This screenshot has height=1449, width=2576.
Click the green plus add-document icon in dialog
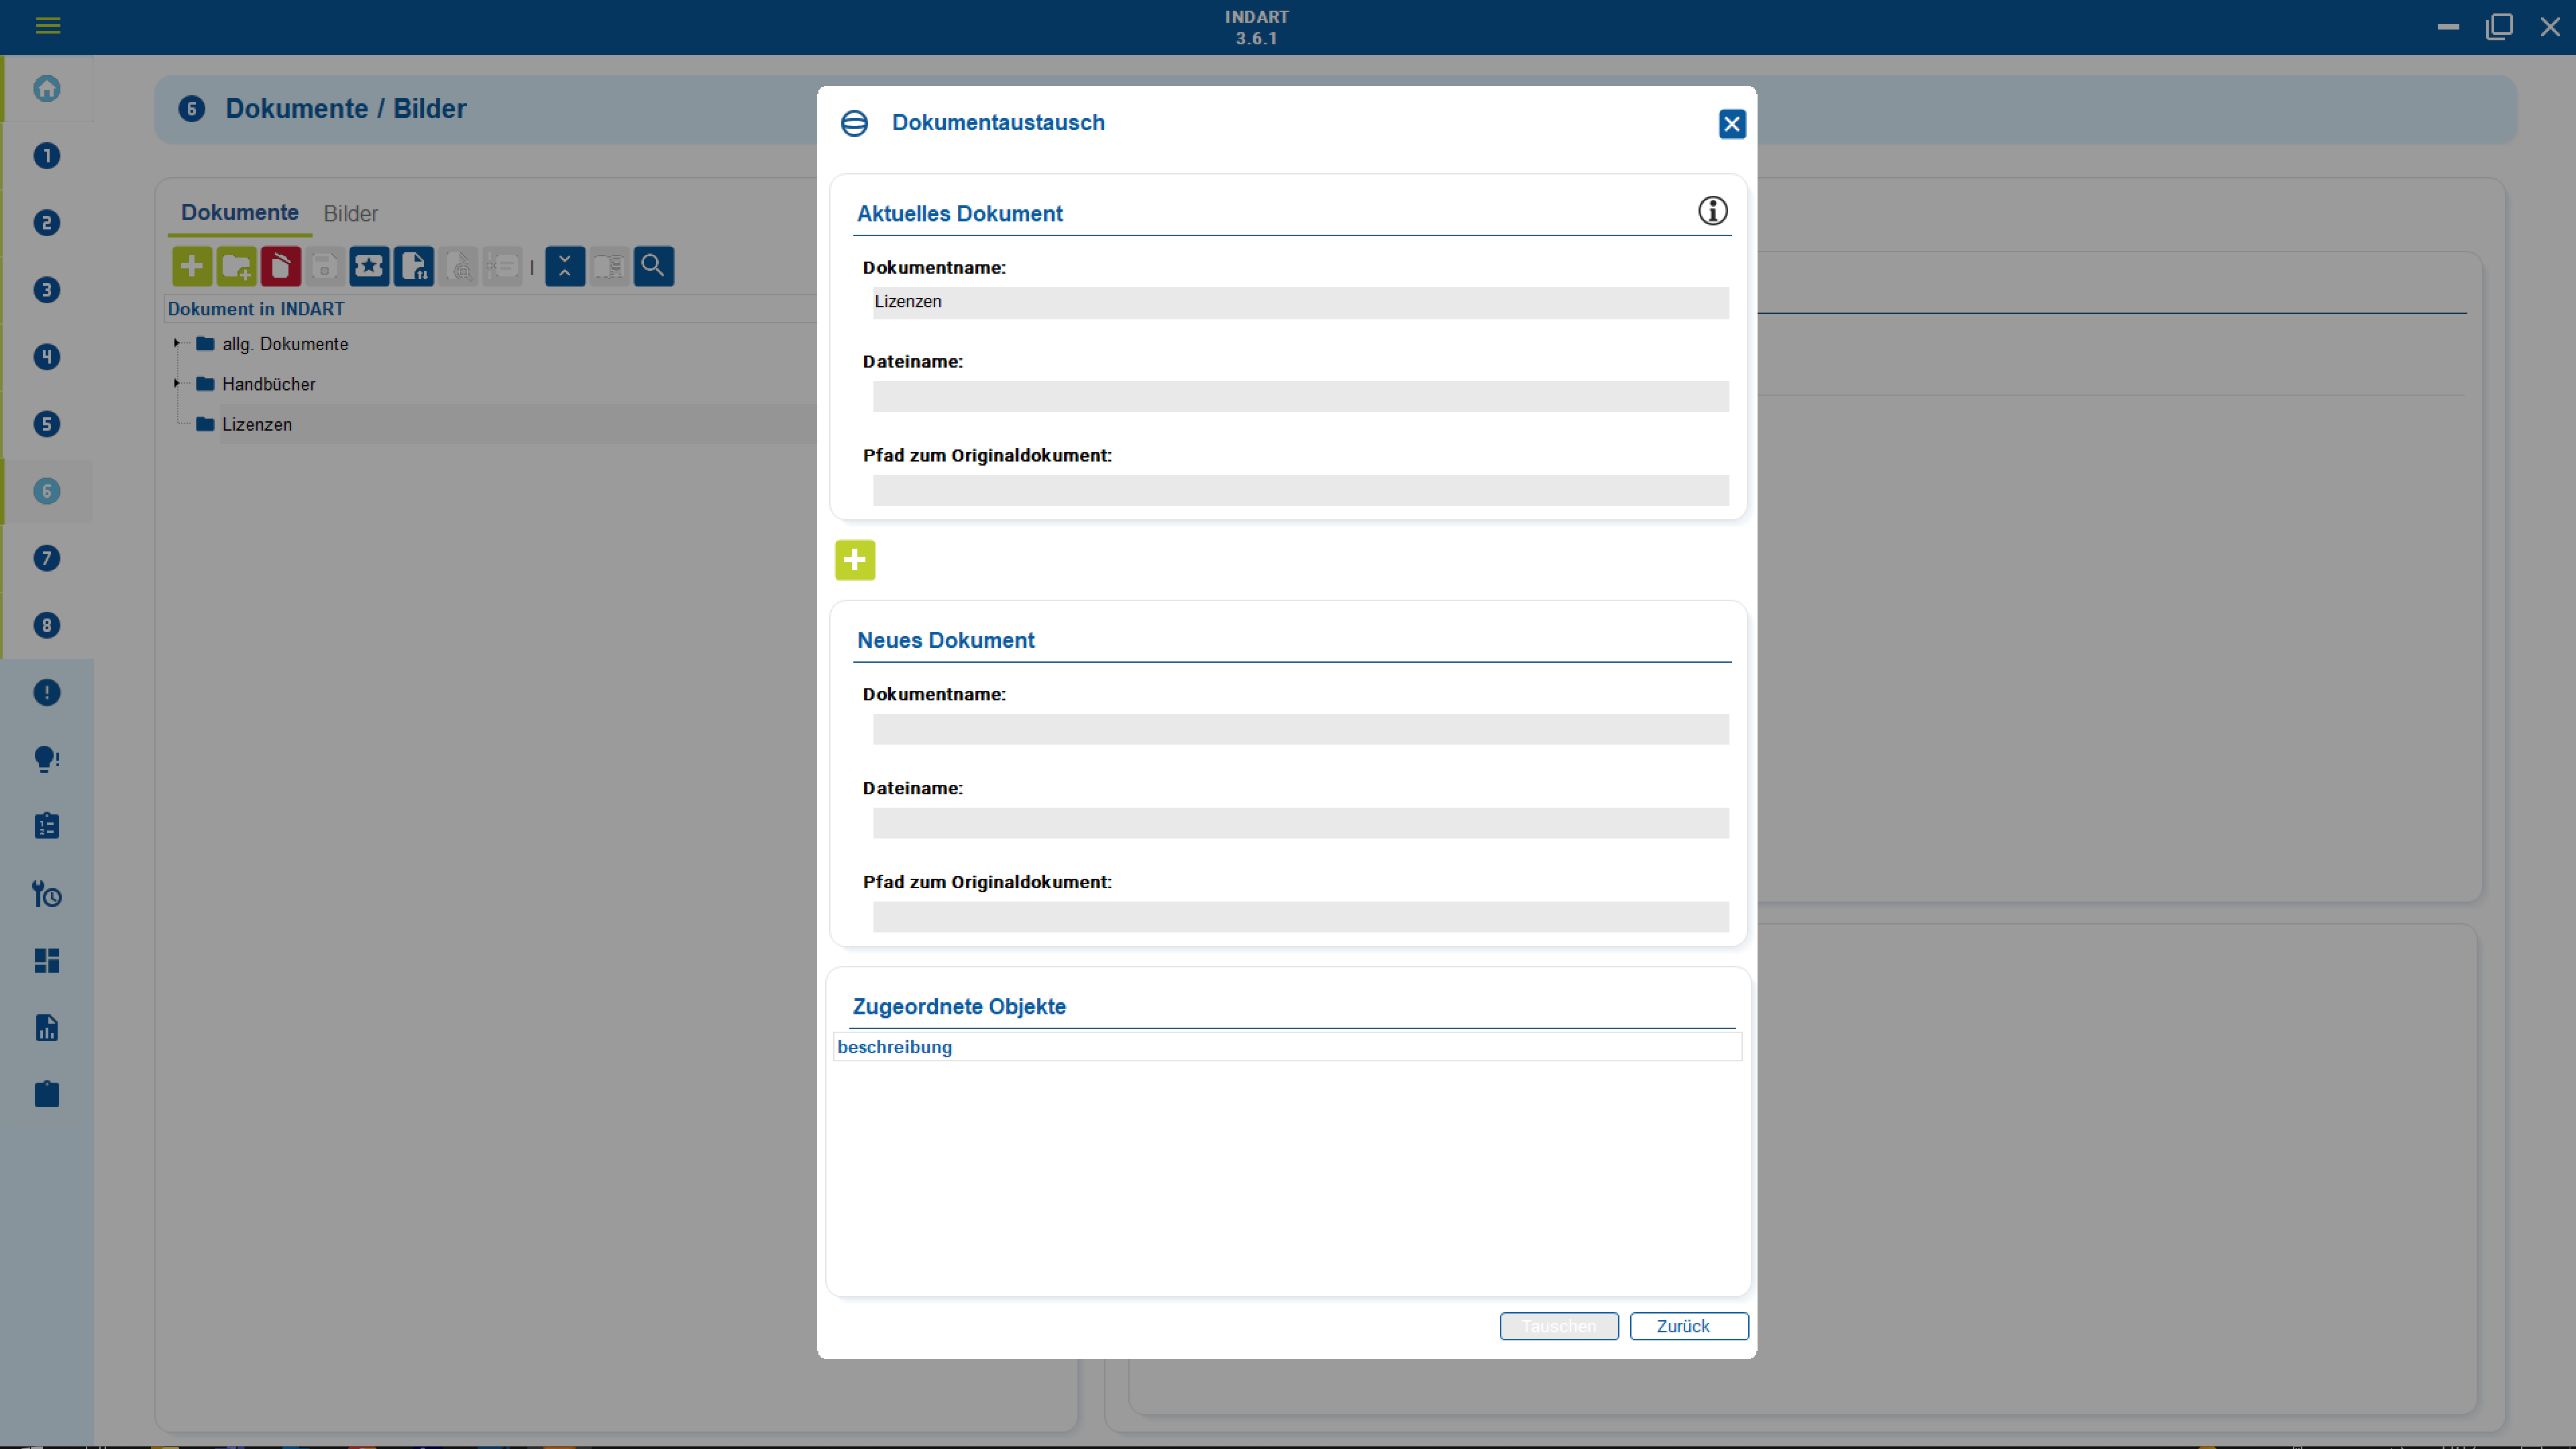point(854,560)
